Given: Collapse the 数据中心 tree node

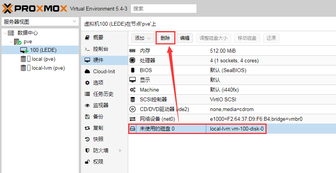Looking at the screenshot, I should 5,33.
